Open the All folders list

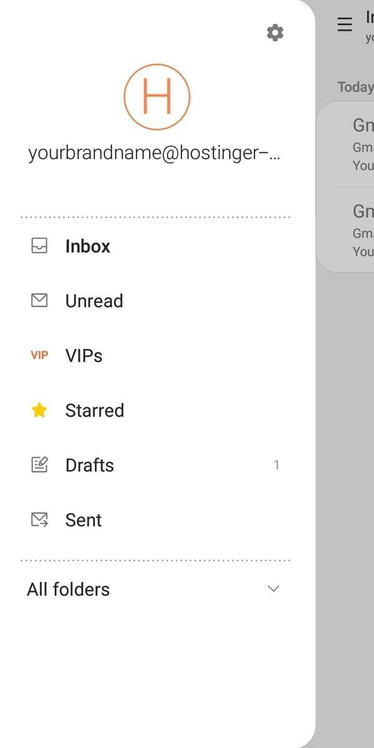coord(69,589)
